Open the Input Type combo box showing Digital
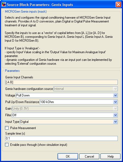 click(69, 122)
